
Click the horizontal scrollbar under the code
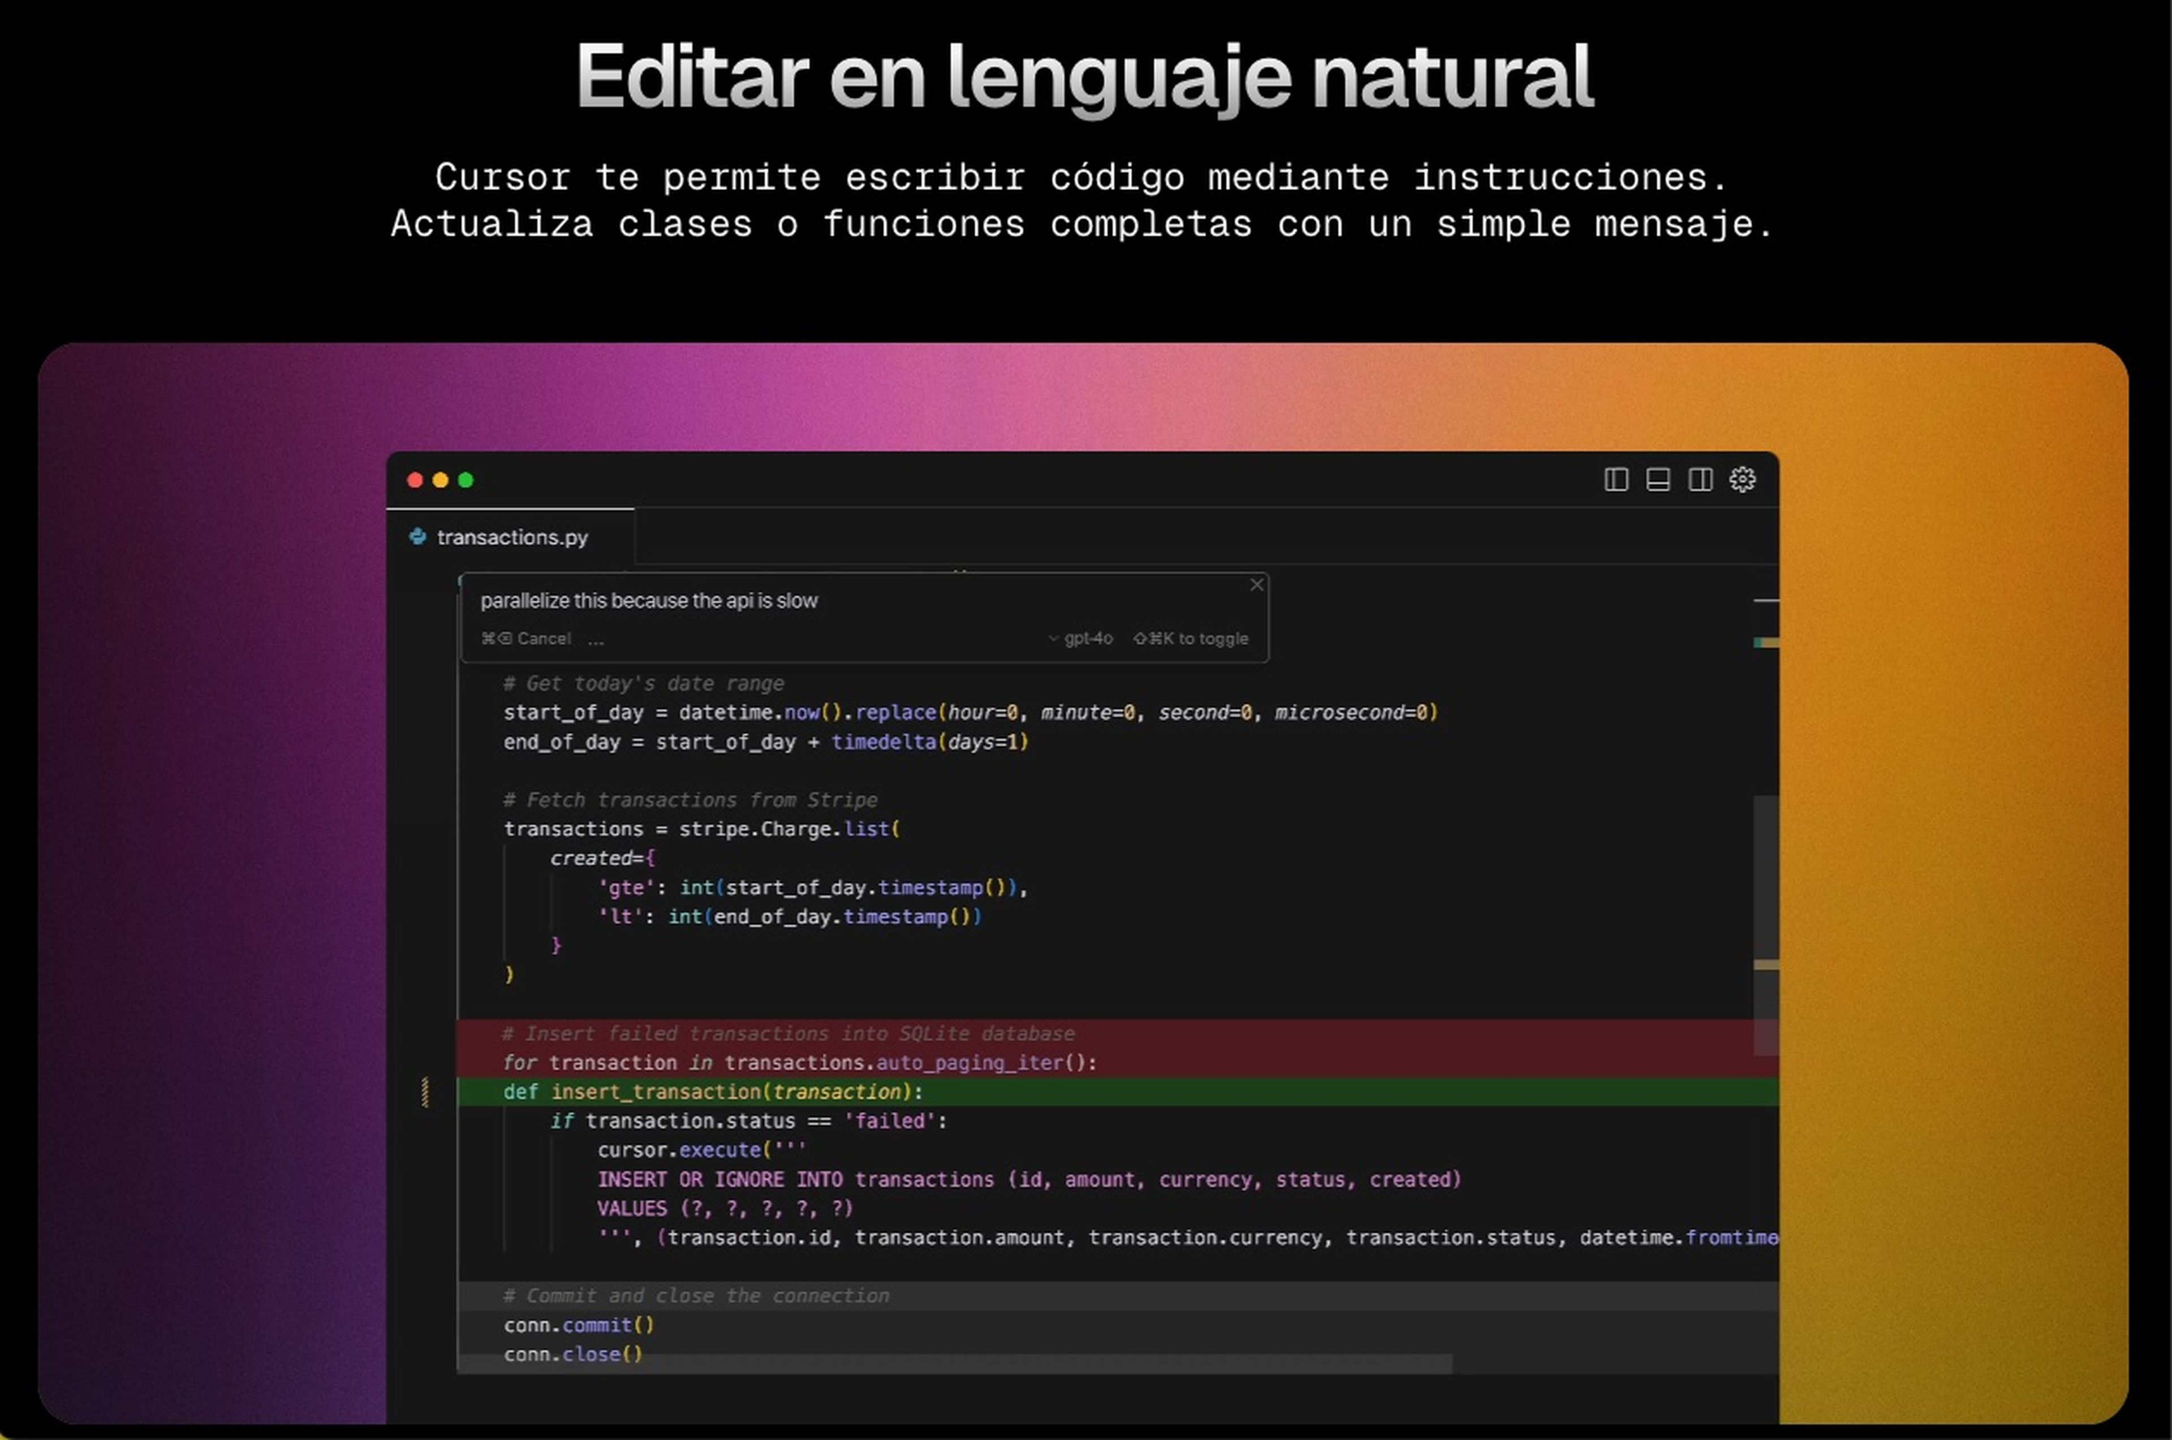[x=955, y=1365]
